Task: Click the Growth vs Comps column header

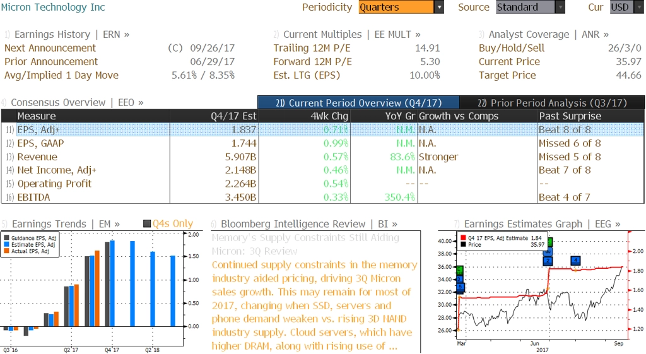Action: coord(478,116)
